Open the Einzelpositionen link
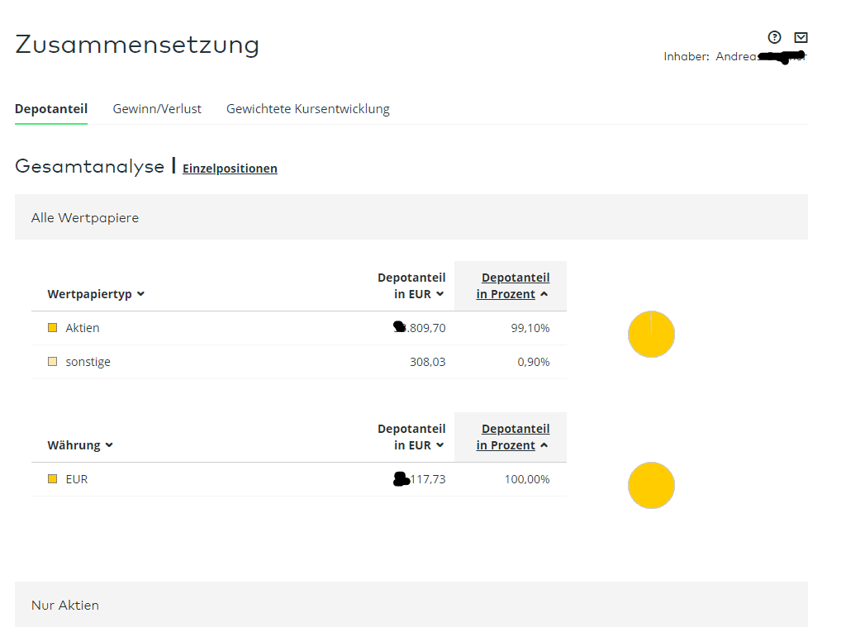 click(x=230, y=169)
